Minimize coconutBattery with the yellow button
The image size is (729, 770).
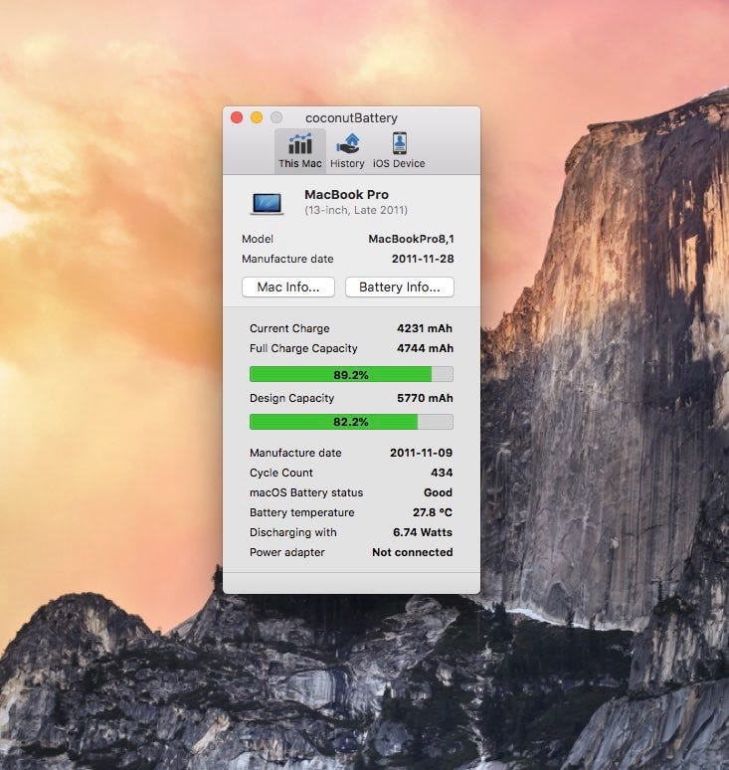coord(257,117)
